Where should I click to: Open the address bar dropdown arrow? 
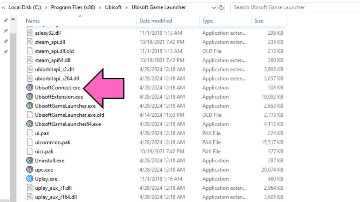tap(213, 7)
